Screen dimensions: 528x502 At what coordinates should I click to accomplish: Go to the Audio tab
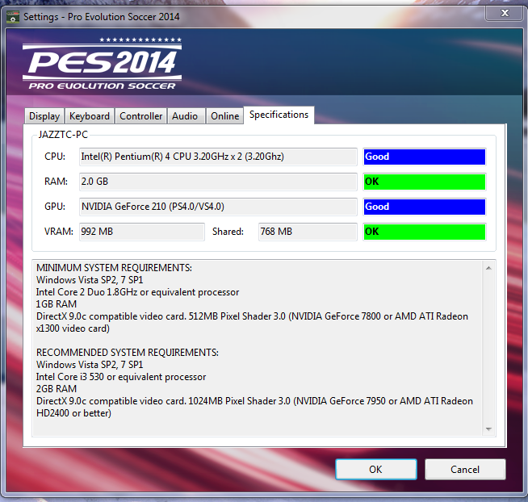tap(185, 116)
